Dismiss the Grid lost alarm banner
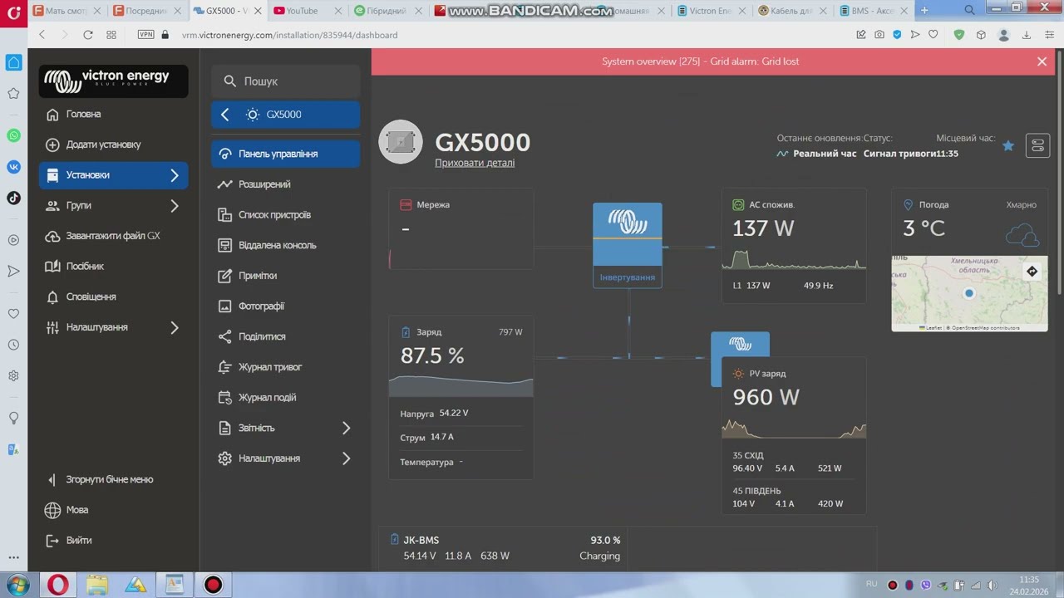The image size is (1064, 598). pyautogui.click(x=1042, y=61)
